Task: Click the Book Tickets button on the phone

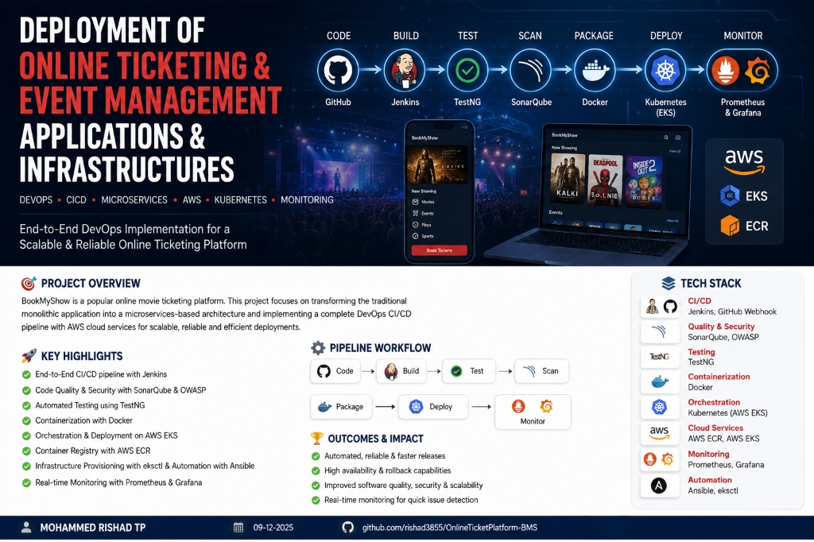Action: [439, 250]
